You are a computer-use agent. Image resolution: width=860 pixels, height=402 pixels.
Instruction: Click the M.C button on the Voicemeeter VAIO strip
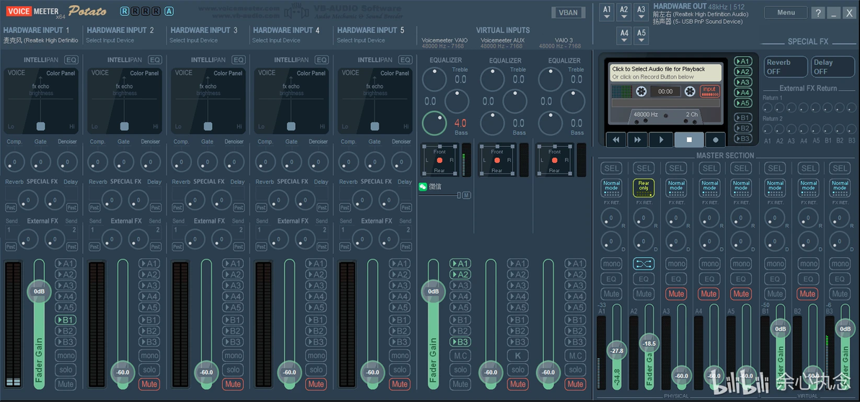pyautogui.click(x=460, y=355)
